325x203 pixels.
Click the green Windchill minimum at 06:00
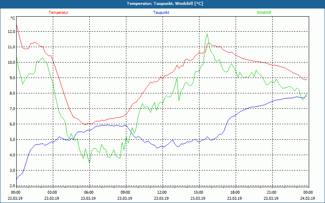89,163
